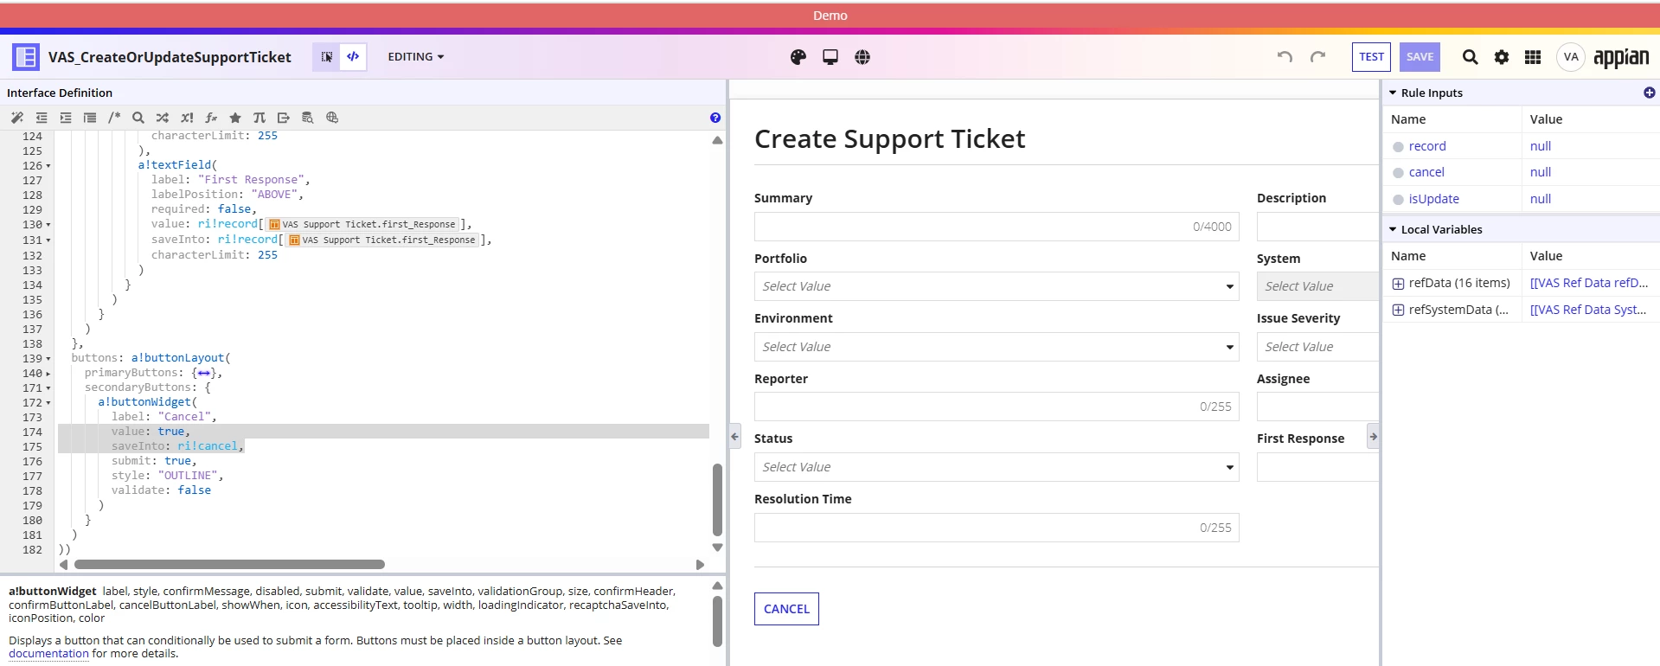
Task: Switch to expression mode code icon
Action: 353,57
